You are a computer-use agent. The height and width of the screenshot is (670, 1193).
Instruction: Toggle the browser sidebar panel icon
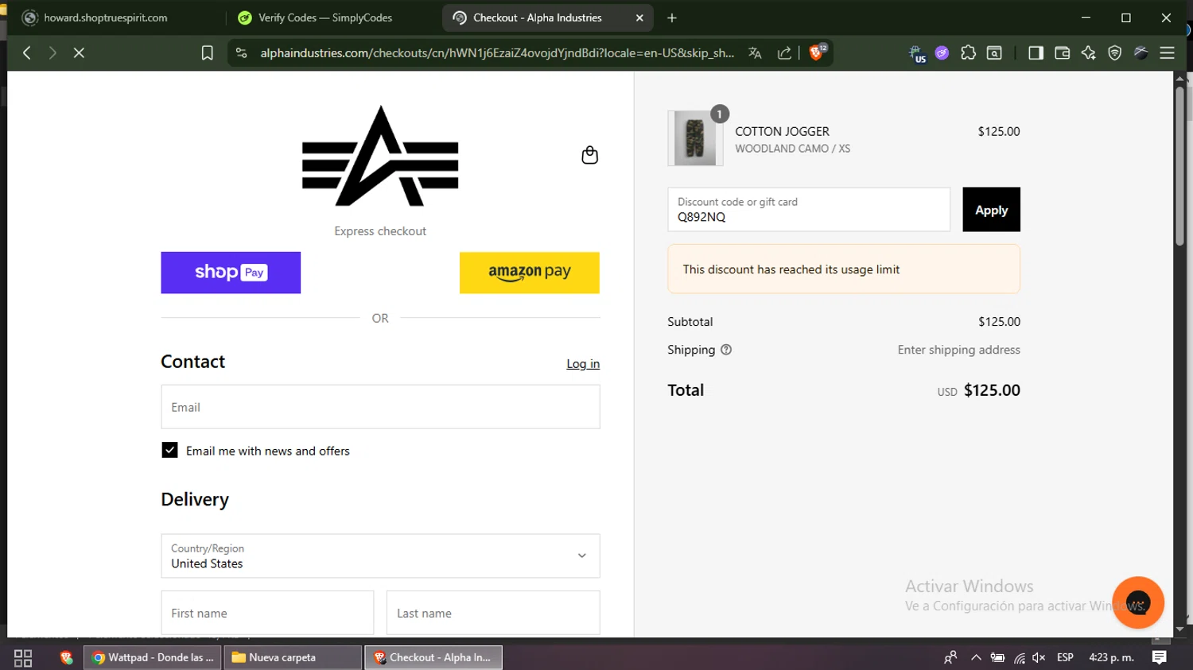(x=1036, y=52)
